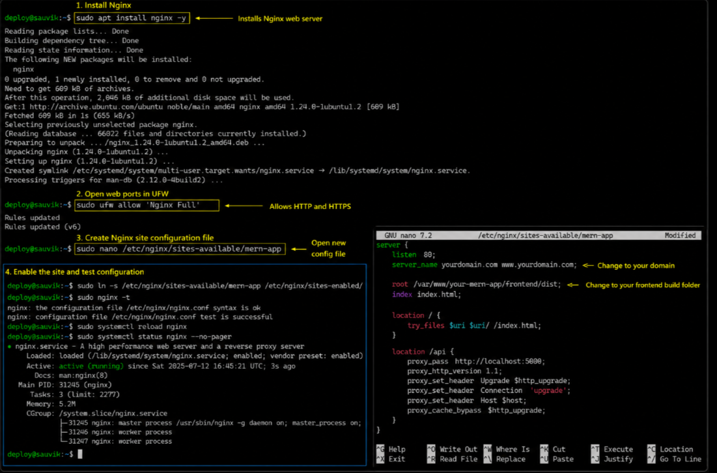Click the '(Reading database ... 66022 files' line
Screen dimensions: 717x473
(x=156, y=134)
